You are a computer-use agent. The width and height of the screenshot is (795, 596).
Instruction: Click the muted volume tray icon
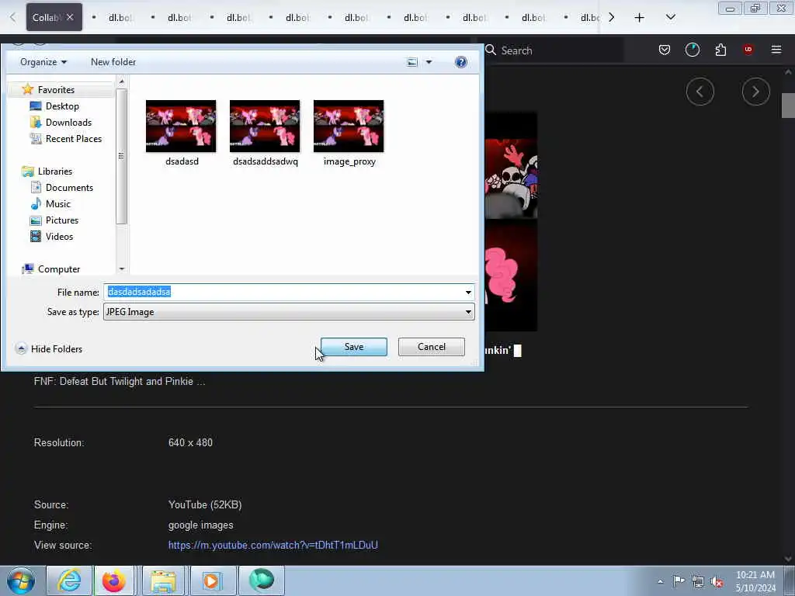pyautogui.click(x=717, y=581)
